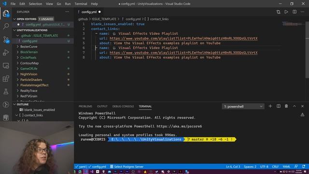Click Ln 6, Col 3 in status bar
309x174 pixels.
click(x=233, y=166)
